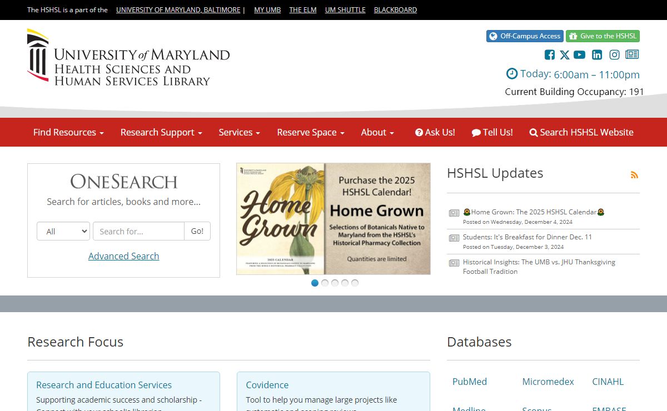Open University of Maryland, Baltimore link

(178, 9)
